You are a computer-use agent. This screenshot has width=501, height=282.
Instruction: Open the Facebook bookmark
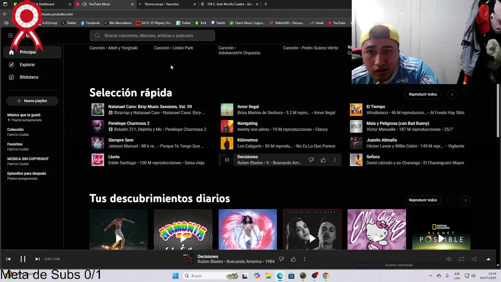click(x=90, y=23)
